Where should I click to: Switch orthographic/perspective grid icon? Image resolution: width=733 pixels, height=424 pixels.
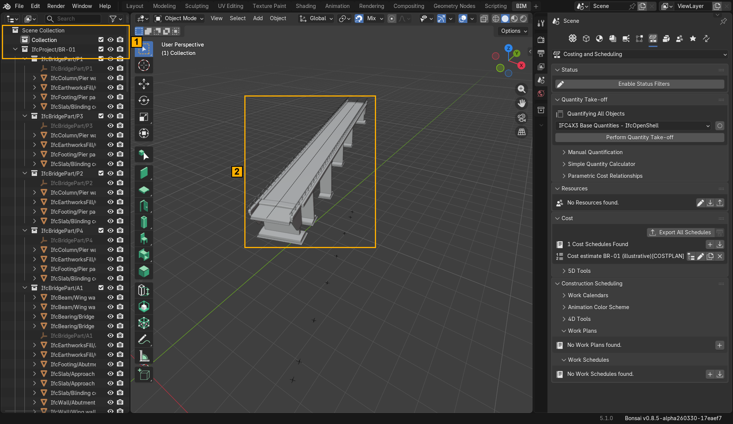click(x=521, y=132)
